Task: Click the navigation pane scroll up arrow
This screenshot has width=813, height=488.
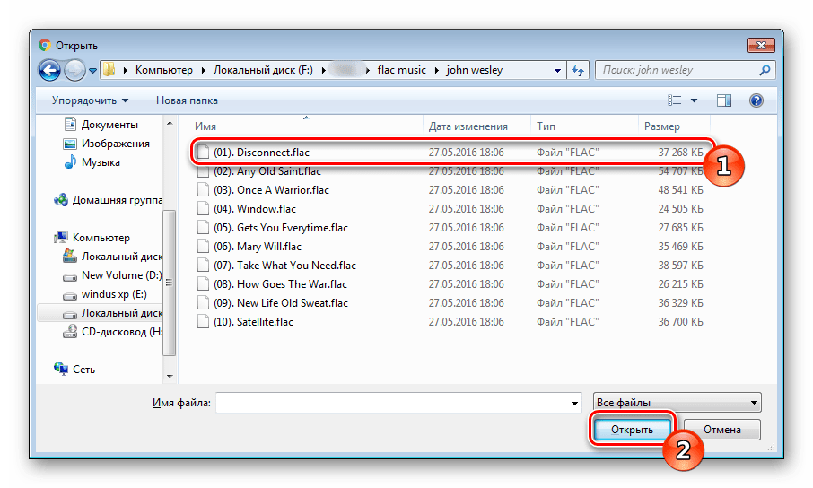Action: [x=170, y=124]
